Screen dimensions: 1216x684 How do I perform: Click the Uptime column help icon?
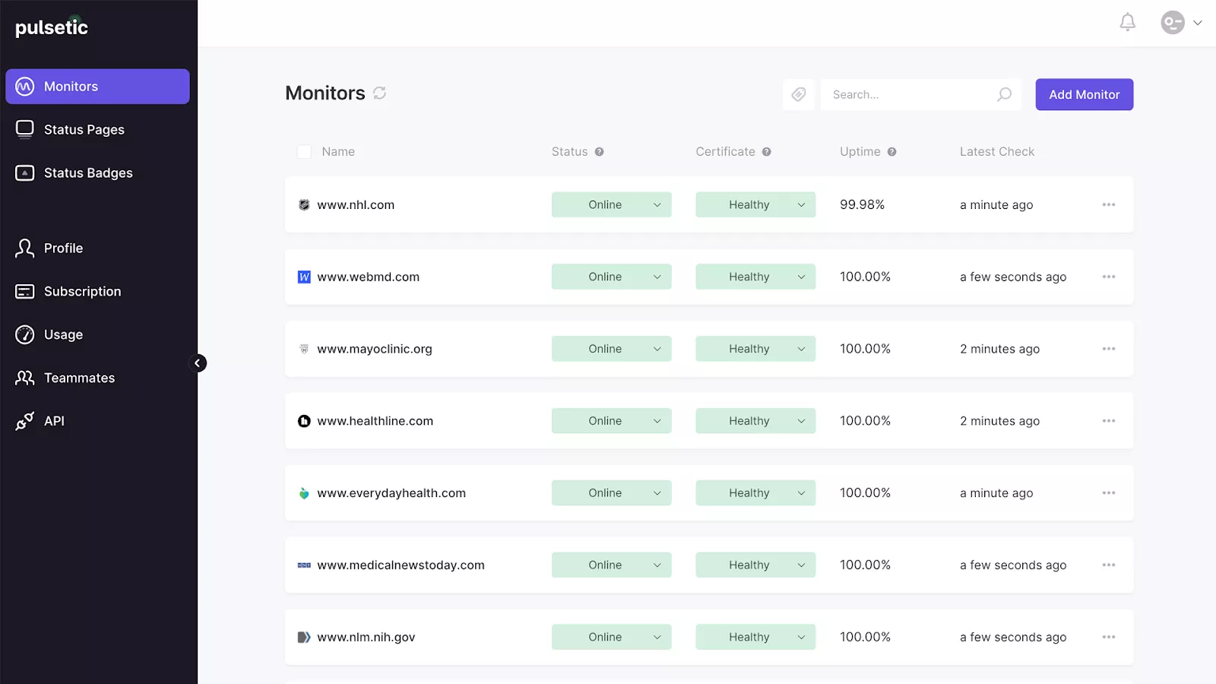pos(891,152)
